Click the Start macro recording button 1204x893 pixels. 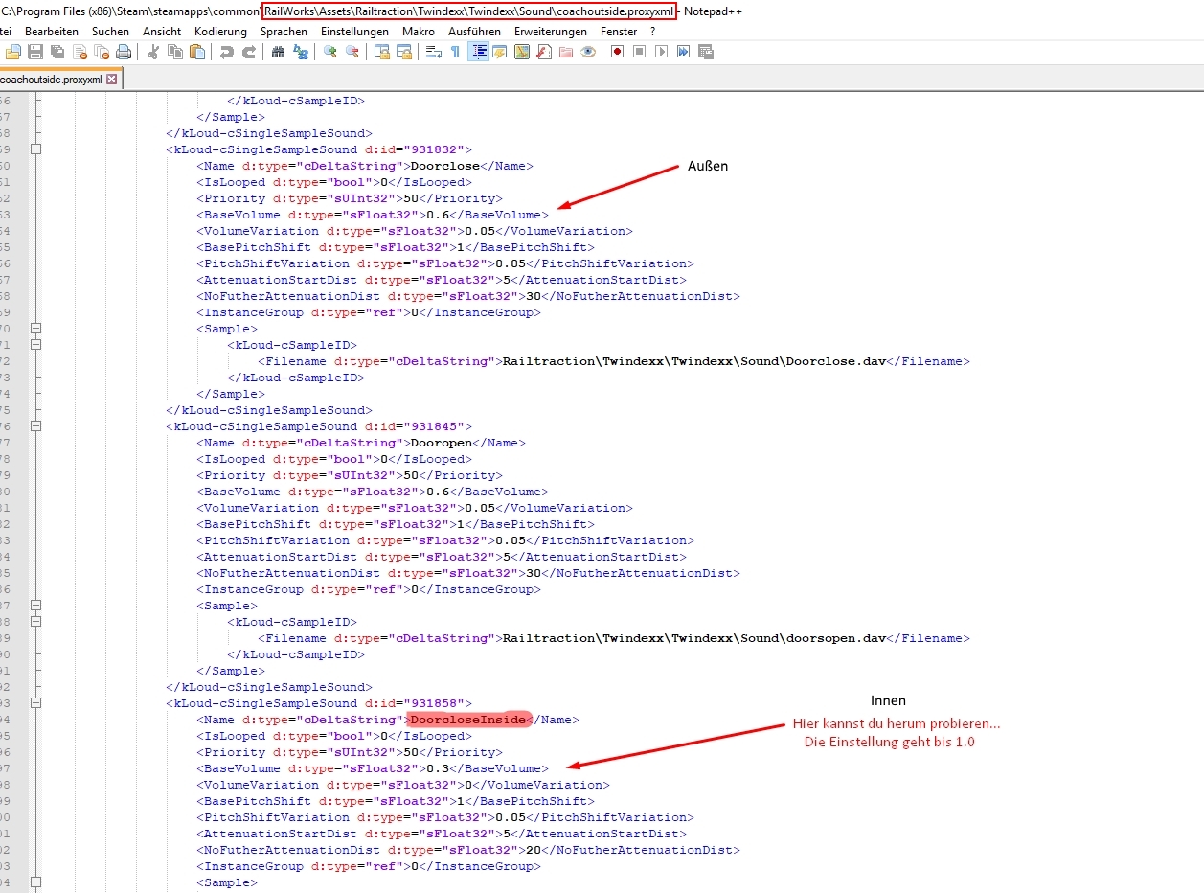617,52
